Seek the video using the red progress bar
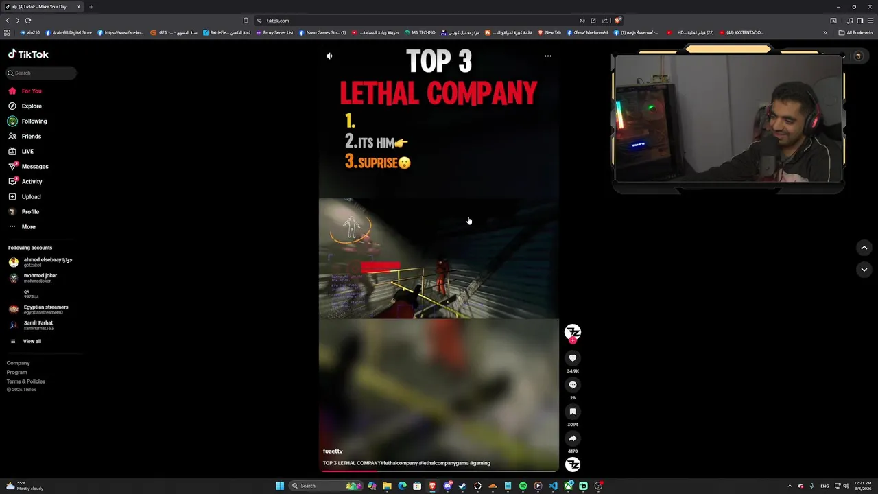878x494 pixels. [439, 471]
